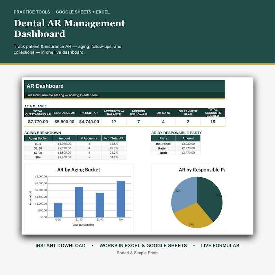Click 'WORKS IN EXCEL & GOOGLE SHEETS' text
Viewport: 275px width, 275px height.
(x=143, y=246)
